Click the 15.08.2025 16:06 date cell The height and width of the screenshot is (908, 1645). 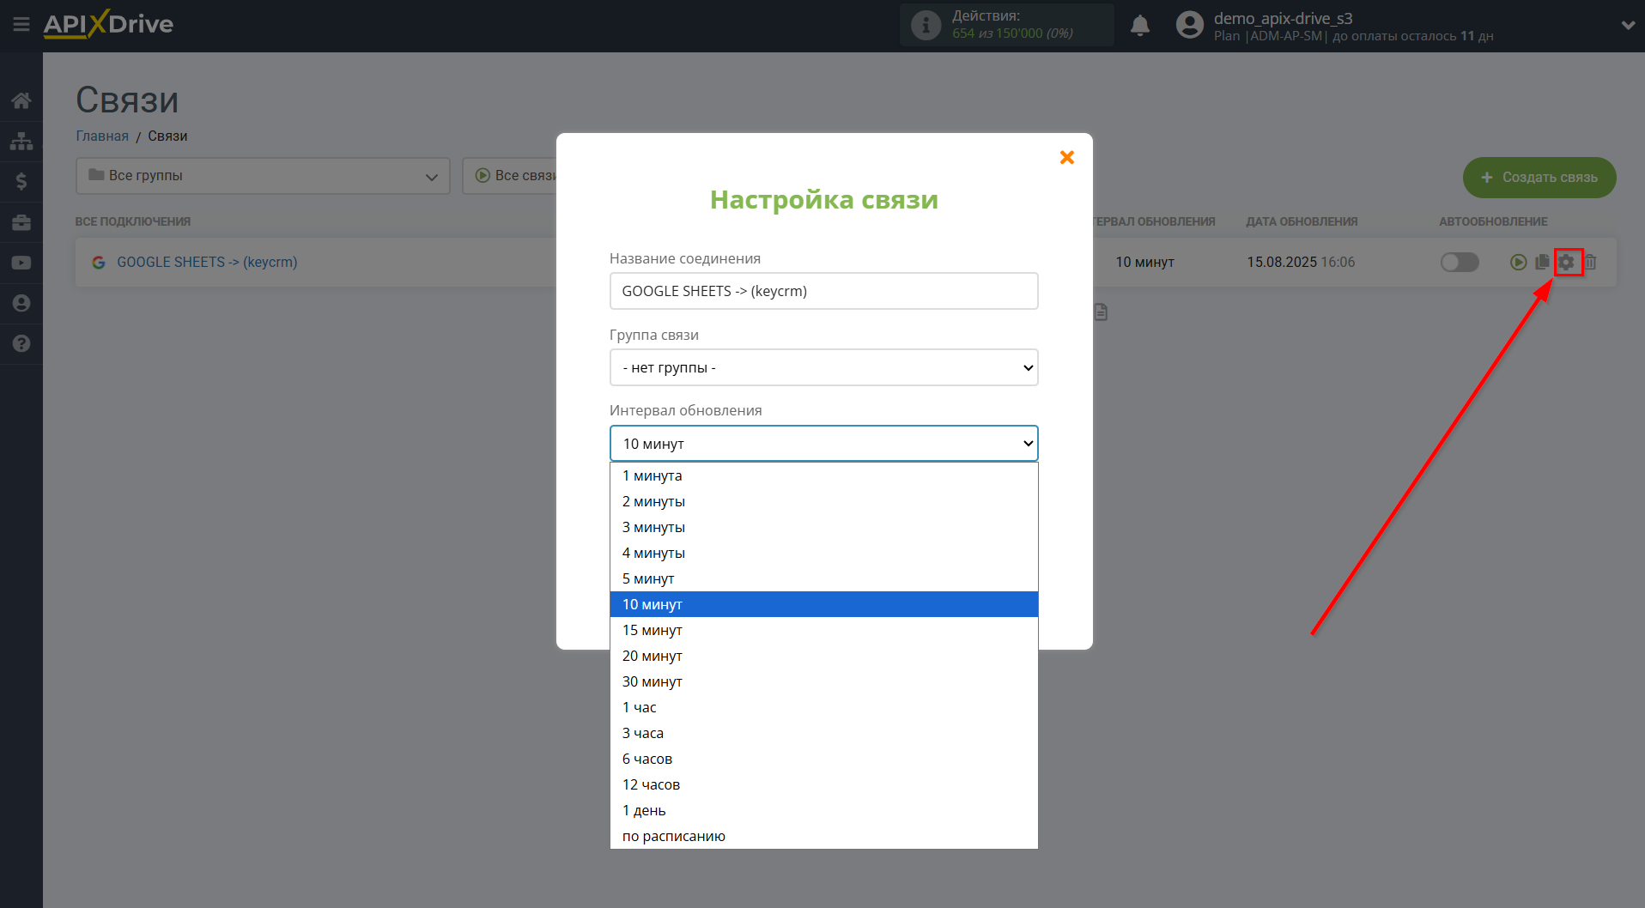click(x=1301, y=262)
